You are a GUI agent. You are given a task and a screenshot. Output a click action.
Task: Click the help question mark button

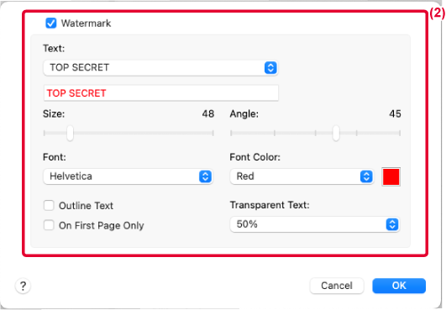pyautogui.click(x=23, y=286)
